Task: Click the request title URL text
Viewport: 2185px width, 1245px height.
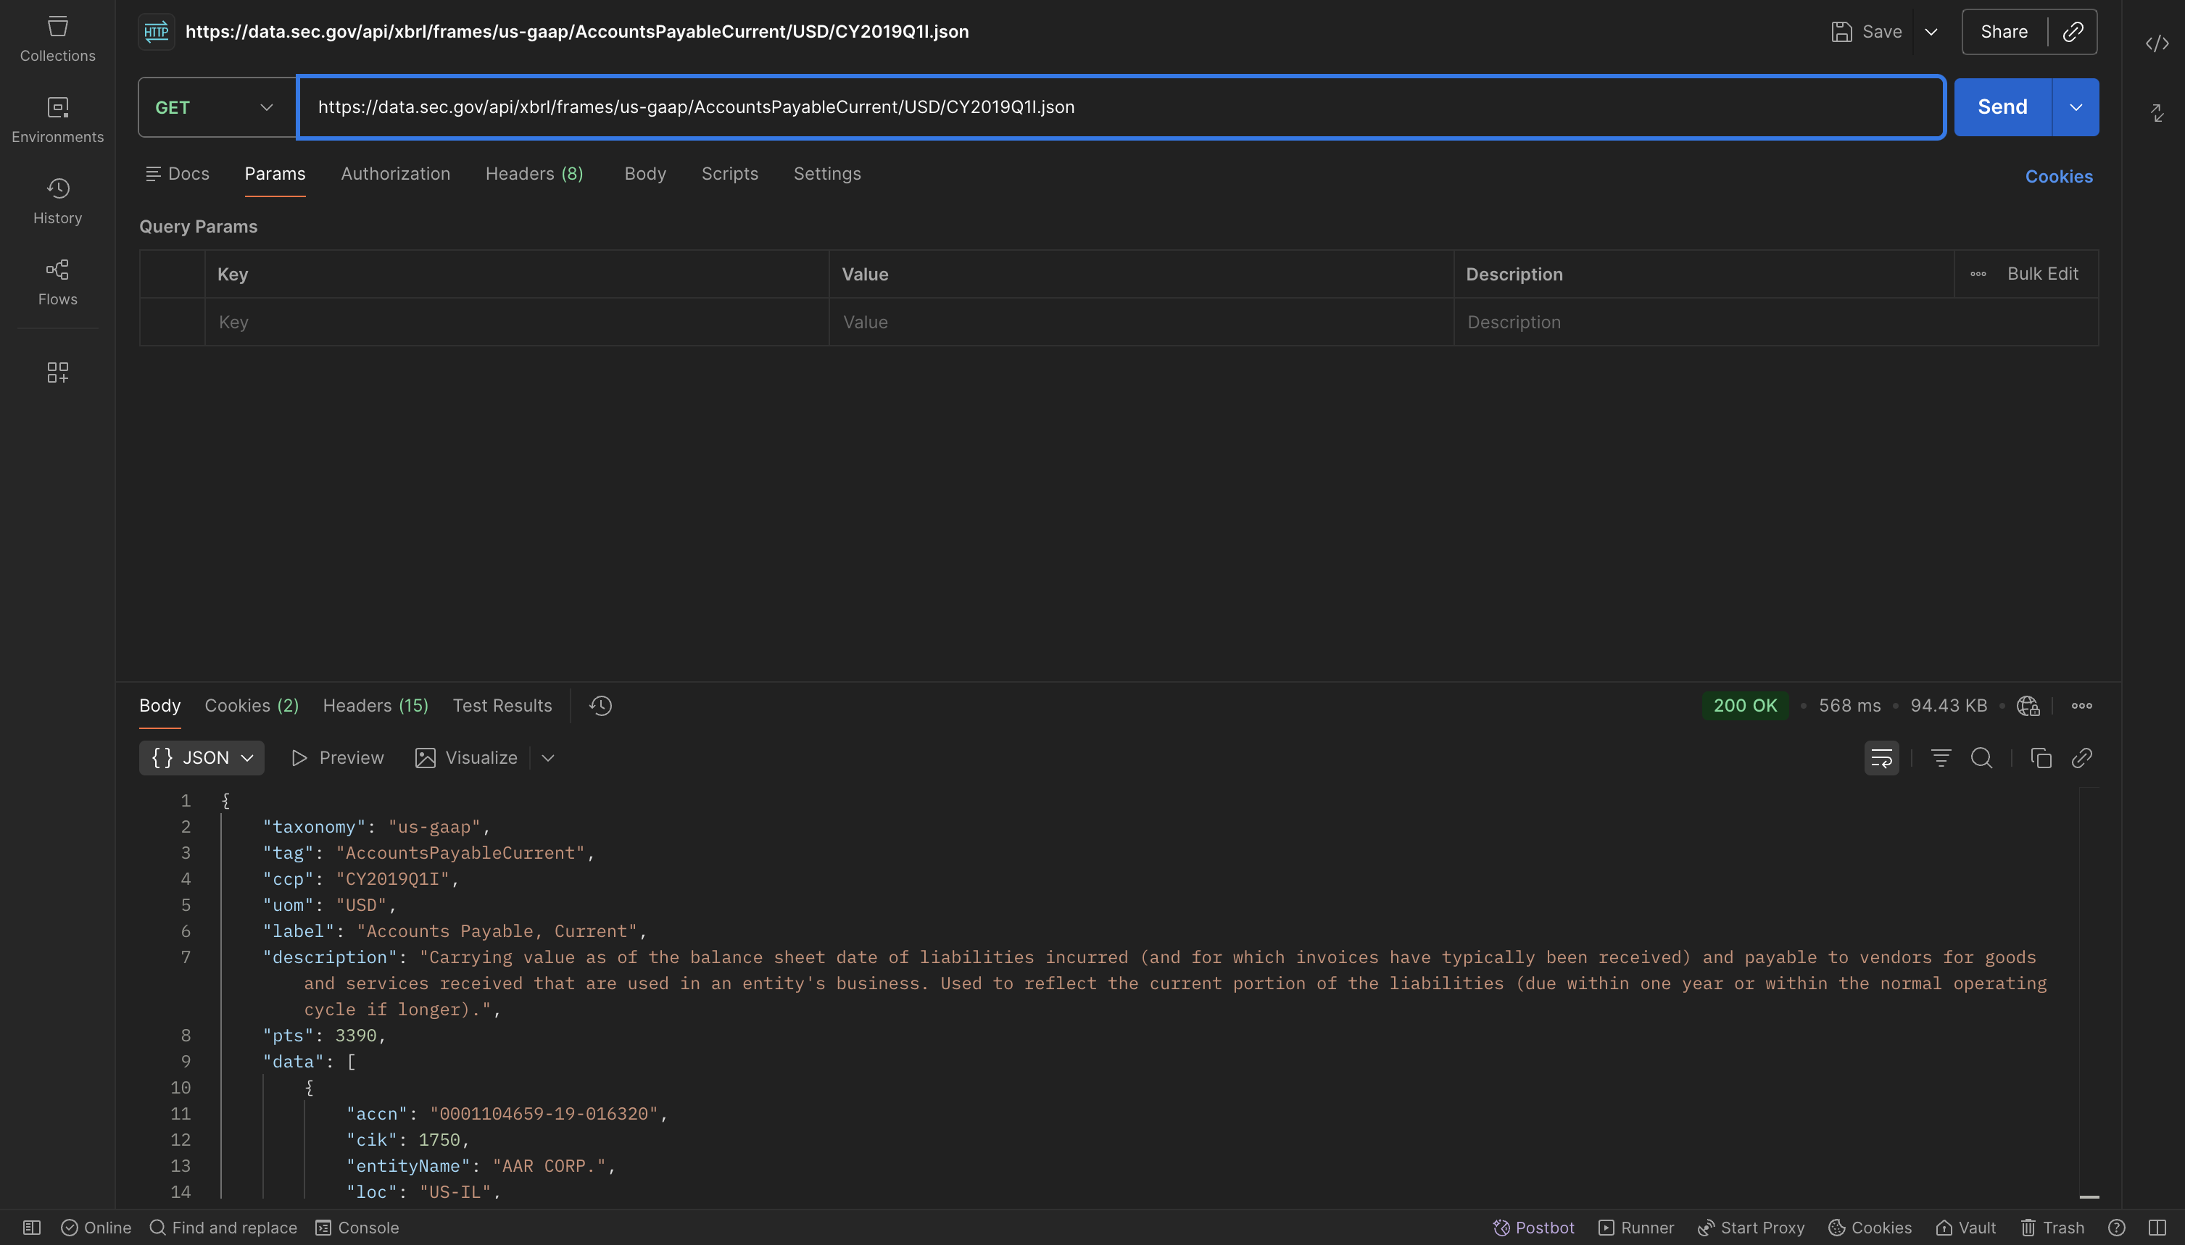Action: [x=577, y=32]
